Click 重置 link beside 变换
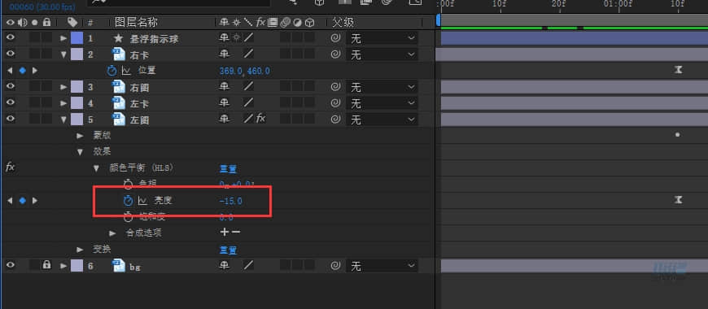Viewport: 708px width, 309px height. 228,250
